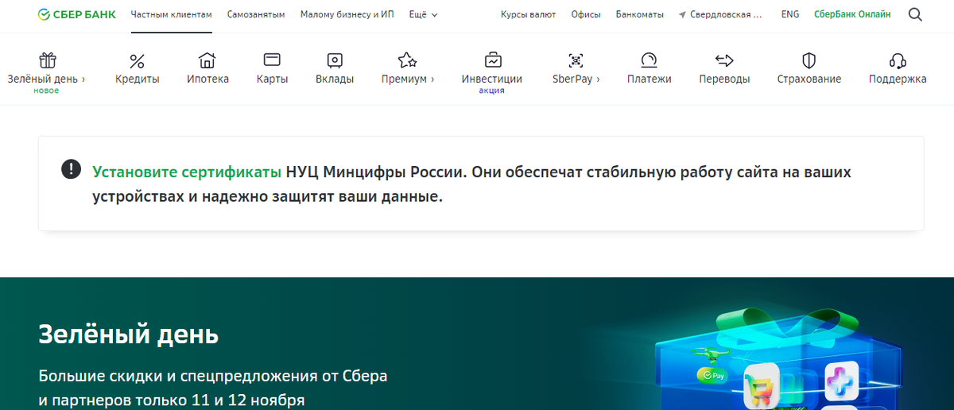954x410 pixels.
Task: Switch to Малому бизнесу и ИП tab
Action: (347, 14)
